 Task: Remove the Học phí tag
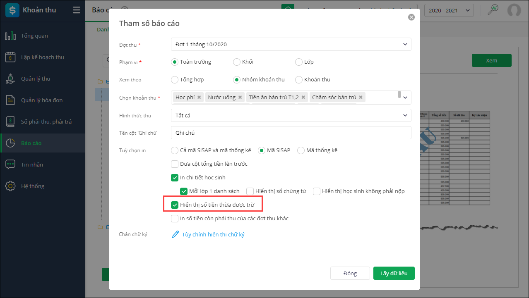199,98
